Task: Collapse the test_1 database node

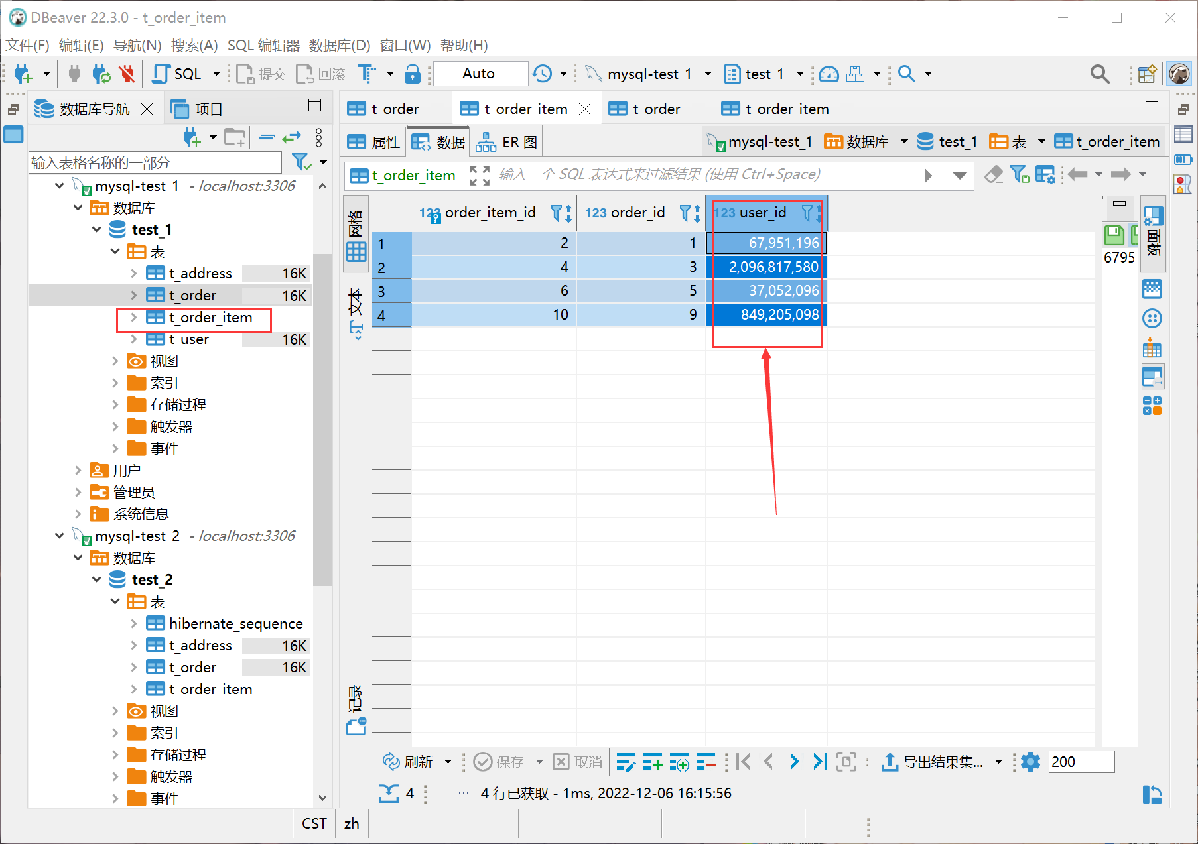Action: pyautogui.click(x=97, y=229)
